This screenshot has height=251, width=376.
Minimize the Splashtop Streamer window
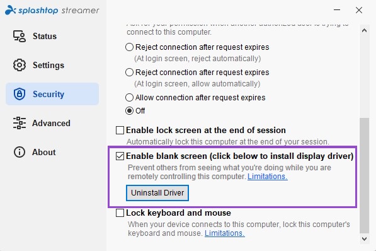[337, 10]
